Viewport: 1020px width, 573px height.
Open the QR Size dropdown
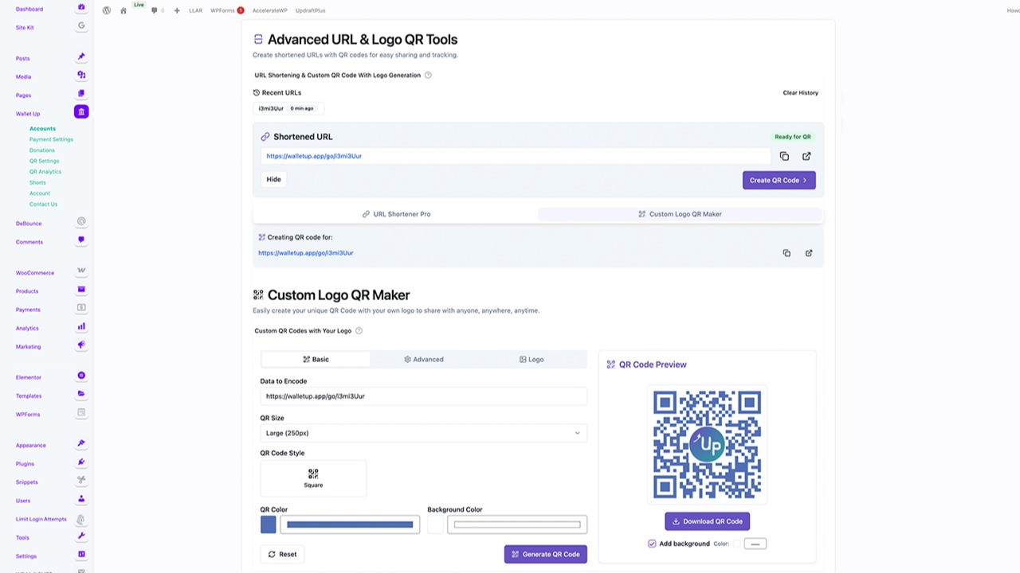point(423,433)
